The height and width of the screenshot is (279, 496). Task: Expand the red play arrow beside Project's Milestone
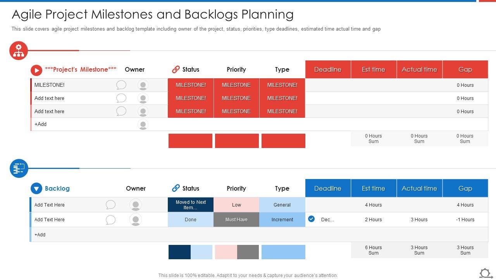(x=36, y=70)
